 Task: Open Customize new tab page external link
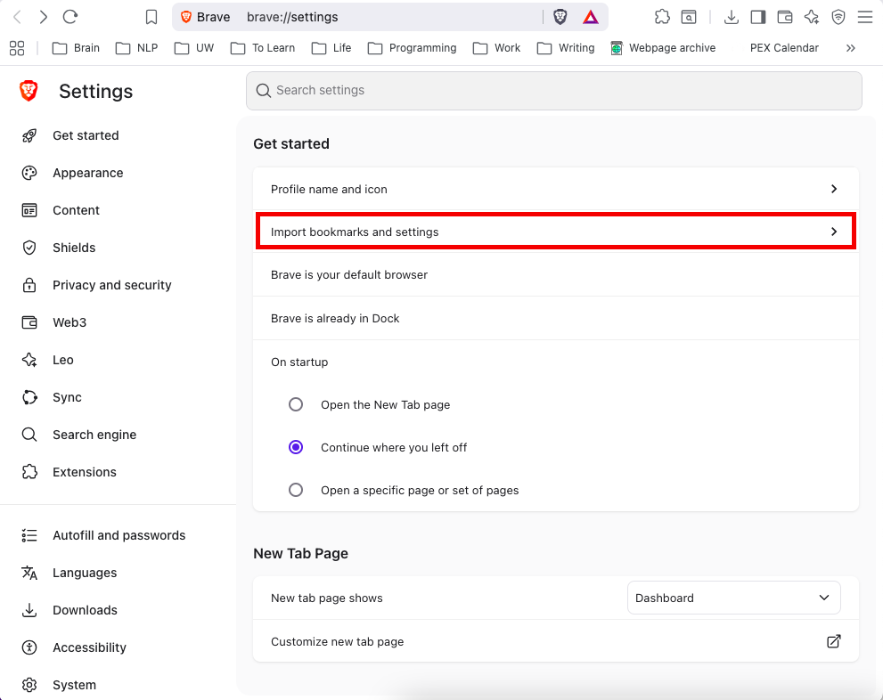click(833, 641)
